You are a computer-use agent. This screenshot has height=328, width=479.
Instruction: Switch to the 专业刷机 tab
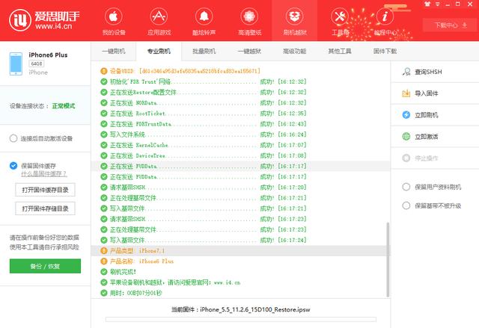(159, 52)
